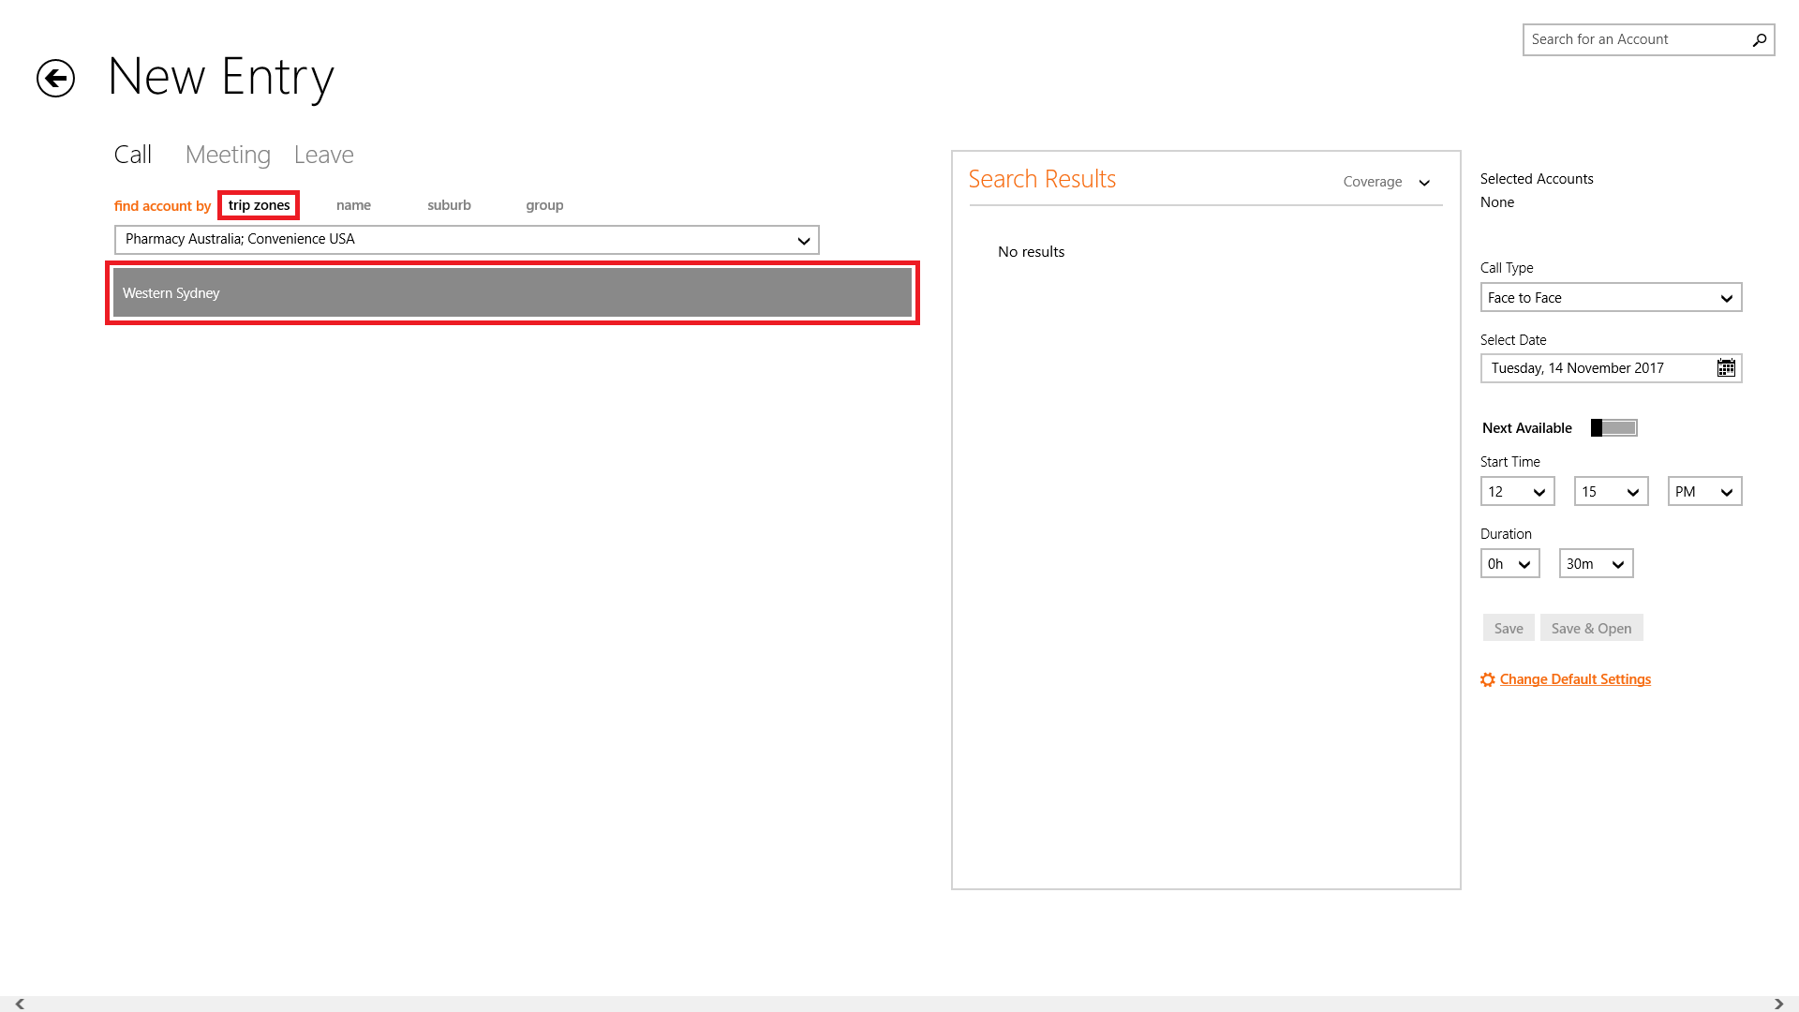The image size is (1799, 1012).
Task: Click the Search for an Account field
Action: 1635,39
